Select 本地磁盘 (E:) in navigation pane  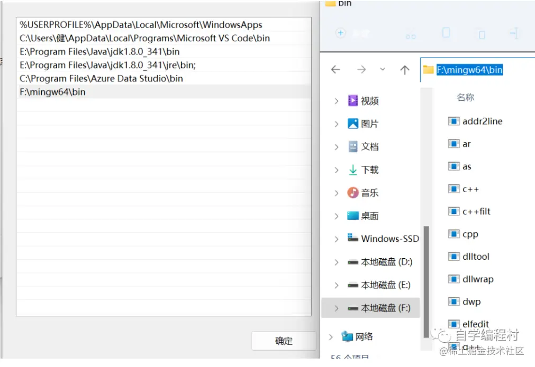379,285
